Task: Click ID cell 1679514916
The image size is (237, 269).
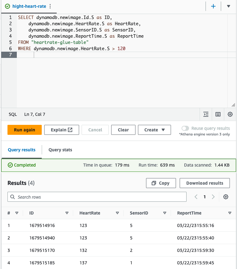Action: tap(42, 225)
